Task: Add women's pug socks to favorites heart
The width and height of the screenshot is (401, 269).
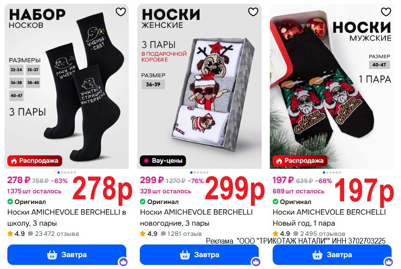Action: tap(253, 12)
